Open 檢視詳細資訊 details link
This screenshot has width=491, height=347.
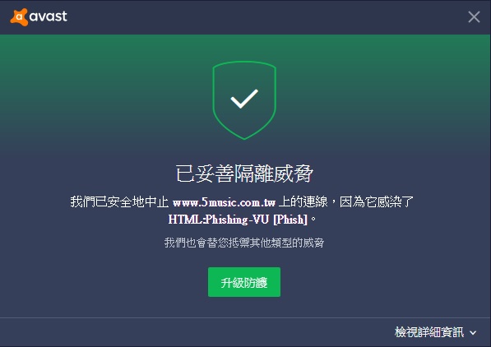[x=429, y=332]
